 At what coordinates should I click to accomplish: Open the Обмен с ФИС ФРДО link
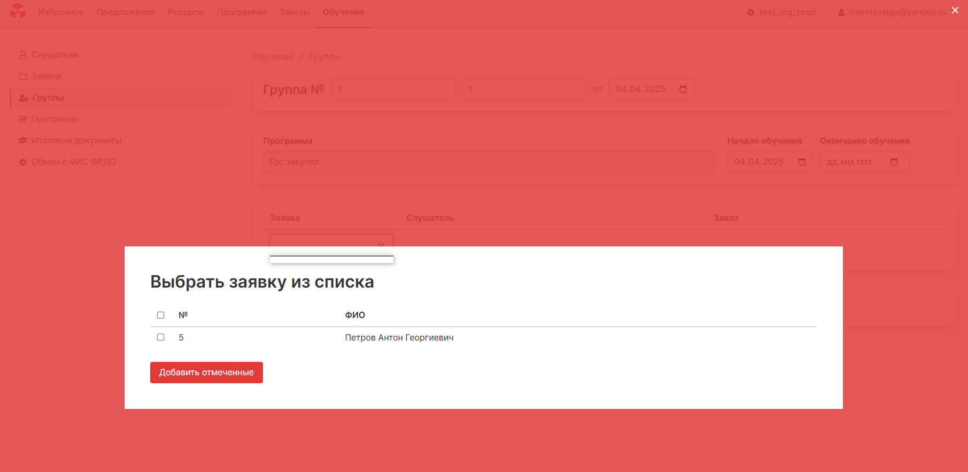74,162
